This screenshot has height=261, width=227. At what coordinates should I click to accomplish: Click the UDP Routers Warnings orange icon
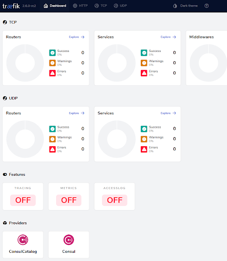53,139
